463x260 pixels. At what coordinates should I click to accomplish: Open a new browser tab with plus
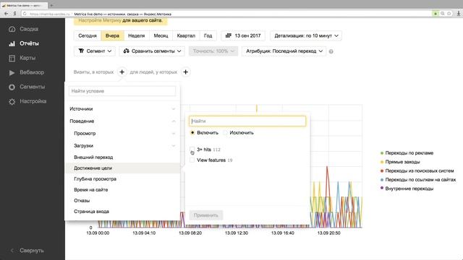pos(51,5)
